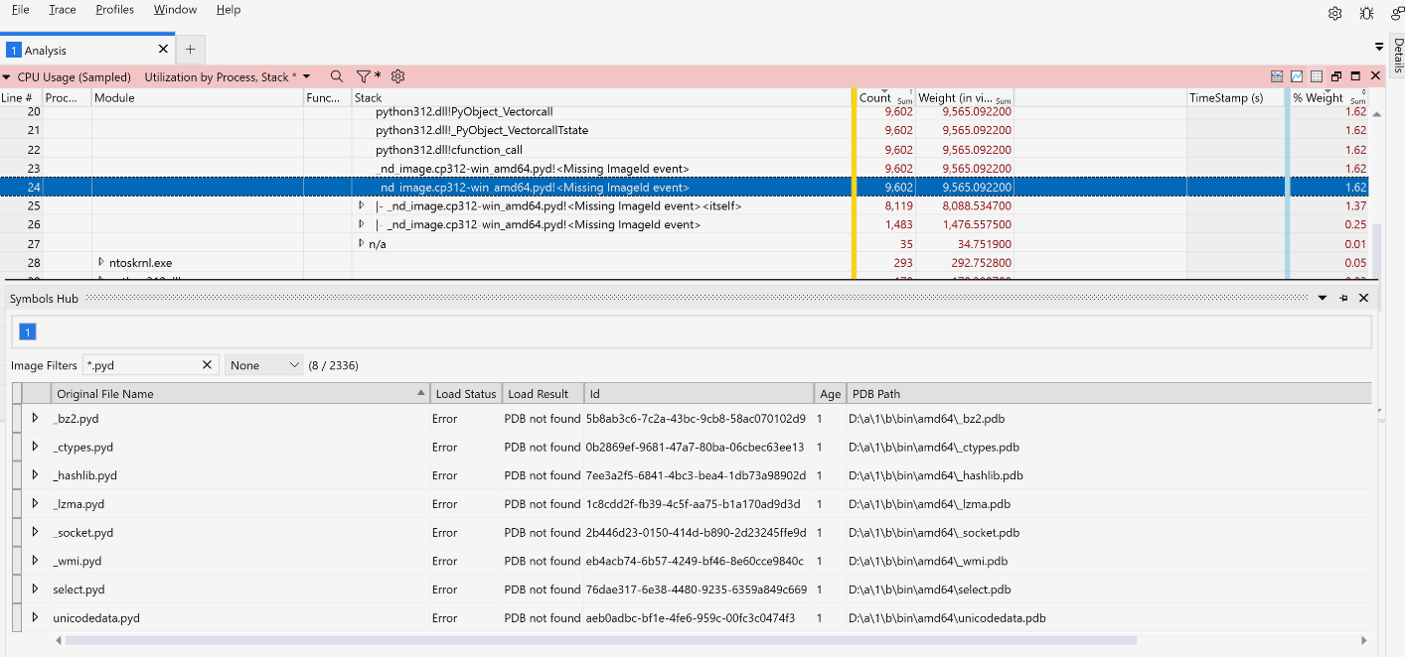
Task: Click the Symbols Hub horizontal scrollbar
Action: [600, 640]
